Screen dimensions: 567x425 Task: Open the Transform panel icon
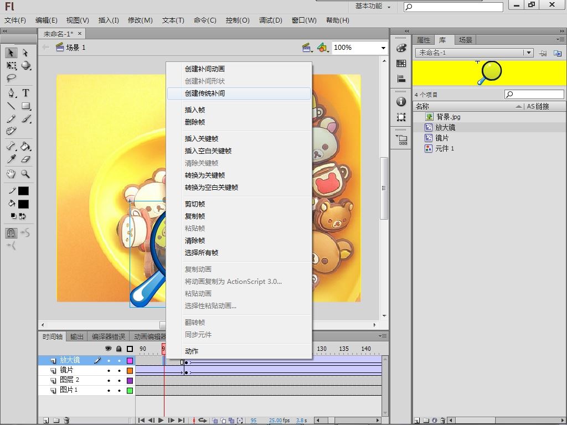point(401,117)
